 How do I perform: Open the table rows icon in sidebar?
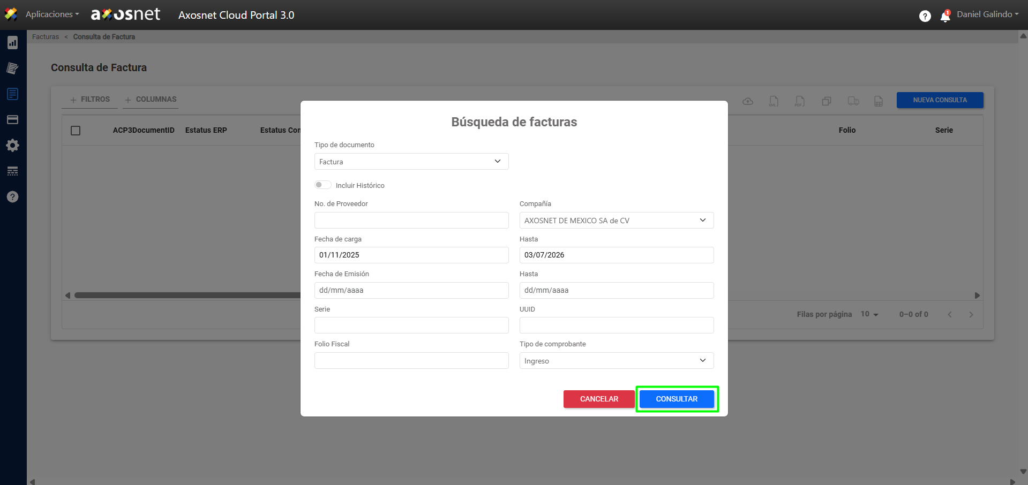click(x=13, y=171)
